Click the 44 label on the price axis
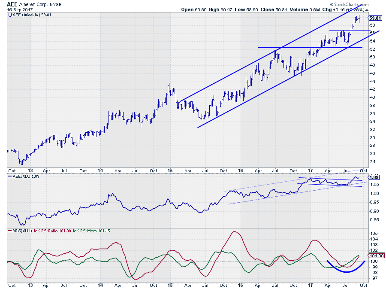386x289 pixels. [x=372, y=82]
